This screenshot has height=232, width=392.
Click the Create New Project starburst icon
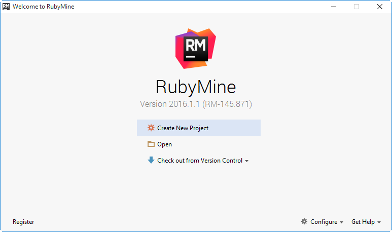[x=151, y=128]
